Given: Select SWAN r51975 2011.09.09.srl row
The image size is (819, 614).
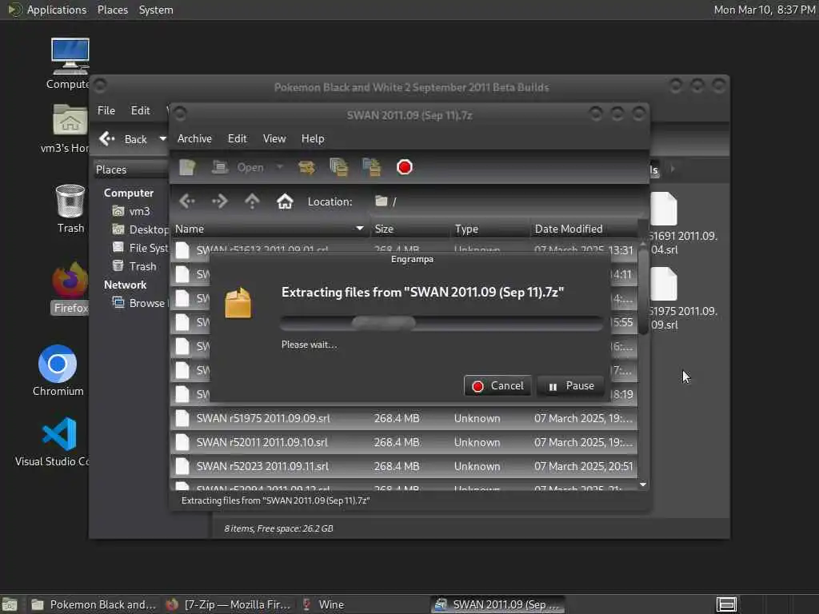Looking at the screenshot, I should click(404, 418).
